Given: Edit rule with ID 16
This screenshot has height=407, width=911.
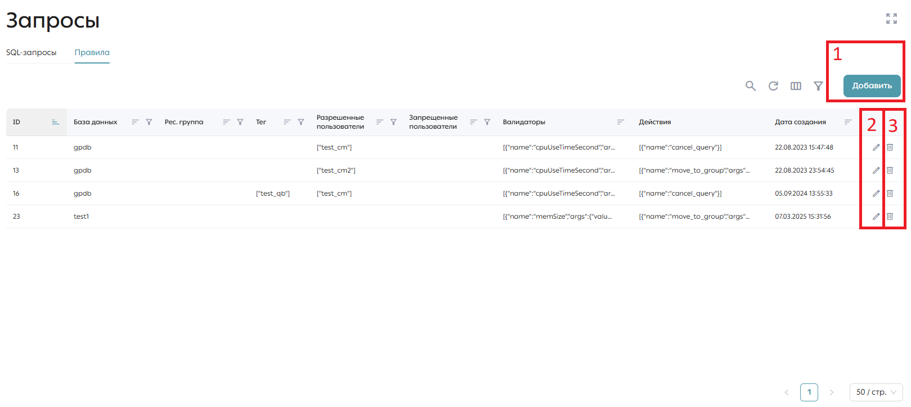Looking at the screenshot, I should point(876,193).
